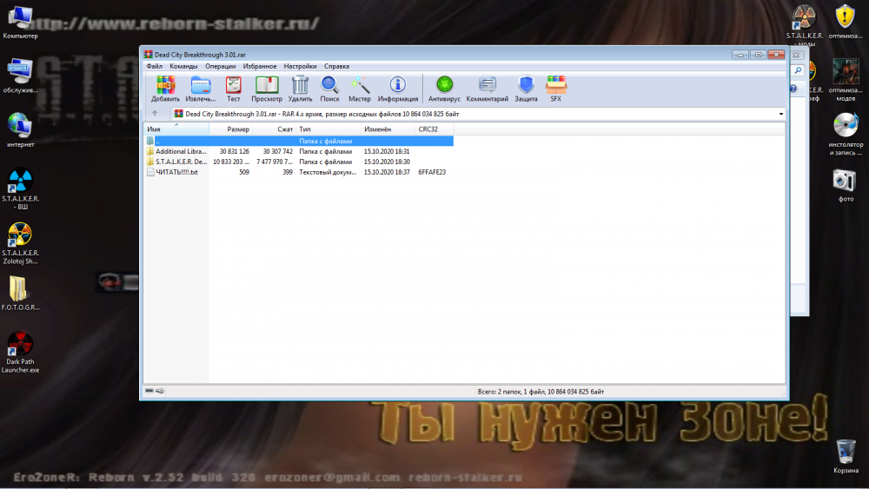
Task: Open the оптимиза... yellow shield icon
Action: point(846,23)
